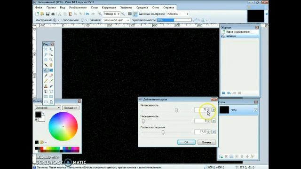
Task: Open the Файл menu
Action: pos(39,8)
